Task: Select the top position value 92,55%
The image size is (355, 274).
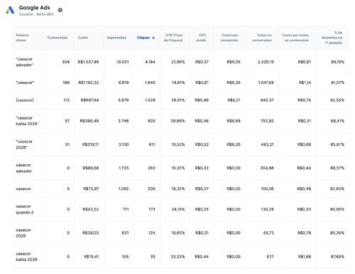Action: (x=337, y=100)
